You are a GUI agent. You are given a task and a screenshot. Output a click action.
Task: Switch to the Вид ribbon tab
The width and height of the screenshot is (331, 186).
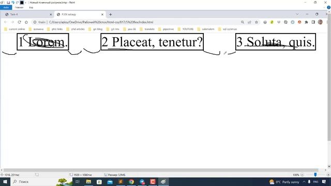click(x=31, y=7)
